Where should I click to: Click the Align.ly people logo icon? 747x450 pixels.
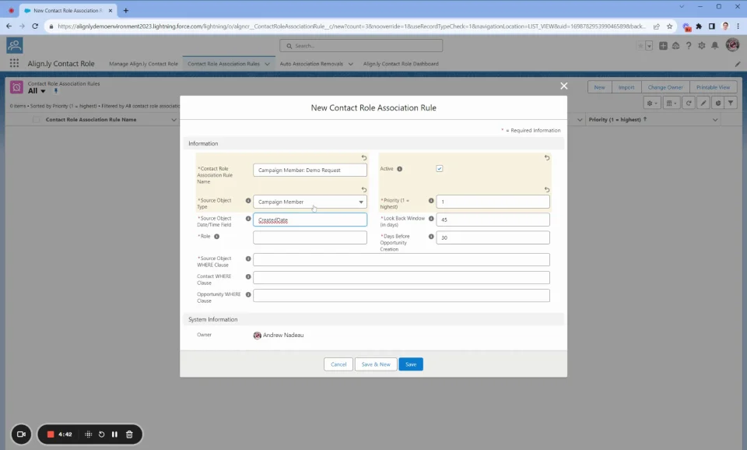[14, 45]
